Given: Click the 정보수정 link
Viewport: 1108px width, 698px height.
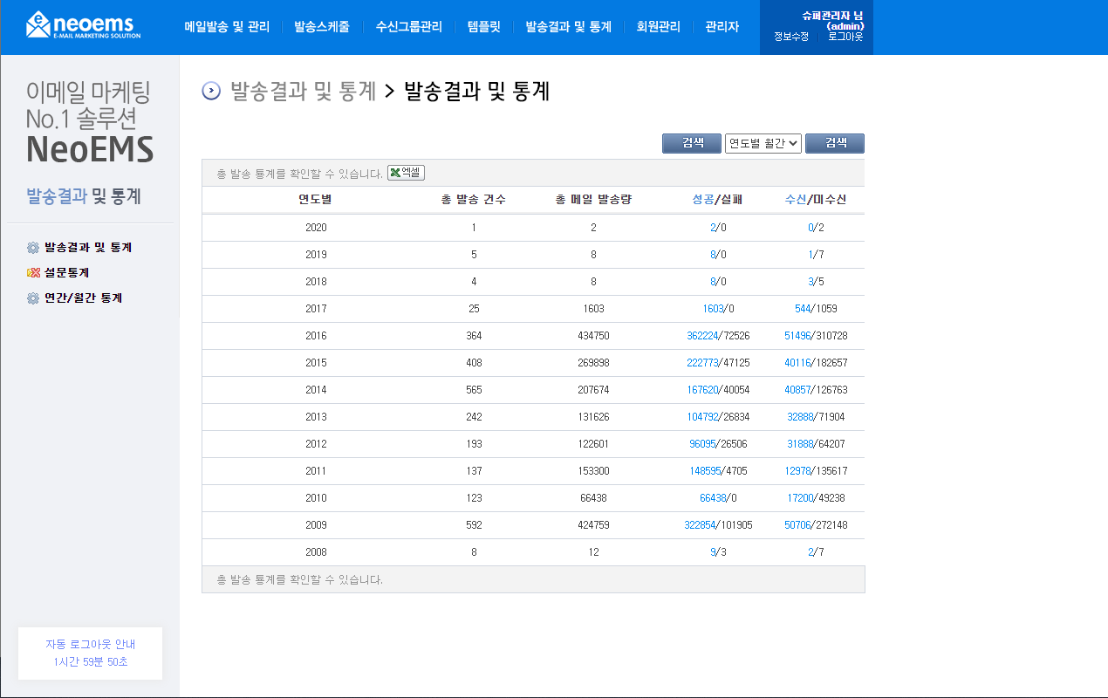Looking at the screenshot, I should click(x=791, y=37).
